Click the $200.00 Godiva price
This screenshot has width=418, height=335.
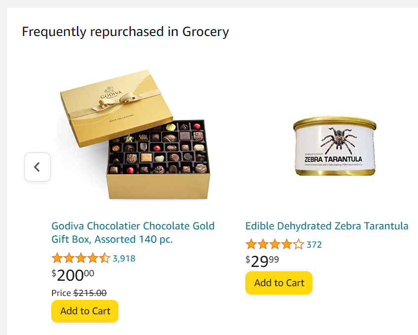coord(73,275)
